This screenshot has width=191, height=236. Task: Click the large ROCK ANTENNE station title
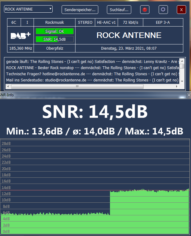(129, 35)
